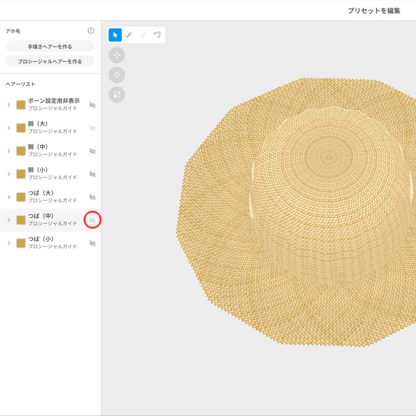Screen dimensions: 416x416
Task: Select the pencil brush tool
Action: click(x=129, y=35)
